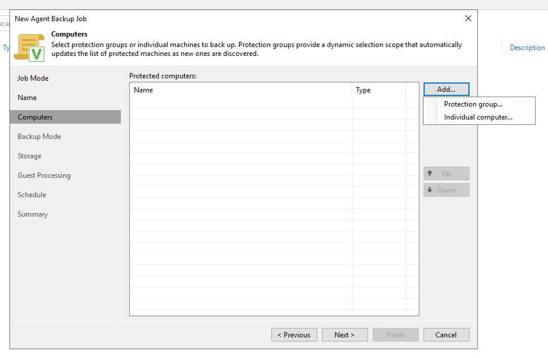The height and width of the screenshot is (358, 548).
Task: Select the Computers step in sidebar
Action: [35, 117]
